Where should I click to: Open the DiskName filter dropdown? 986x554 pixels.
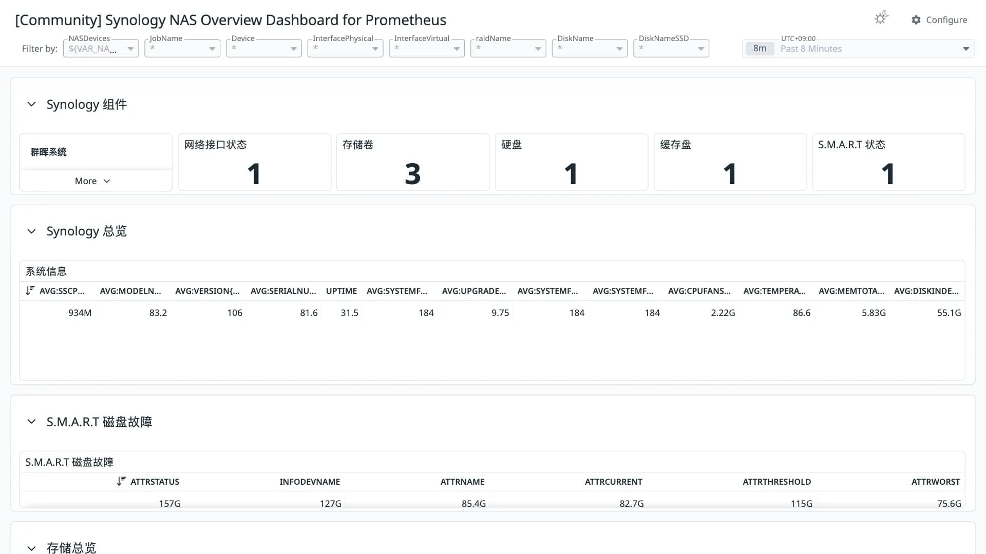tap(590, 48)
